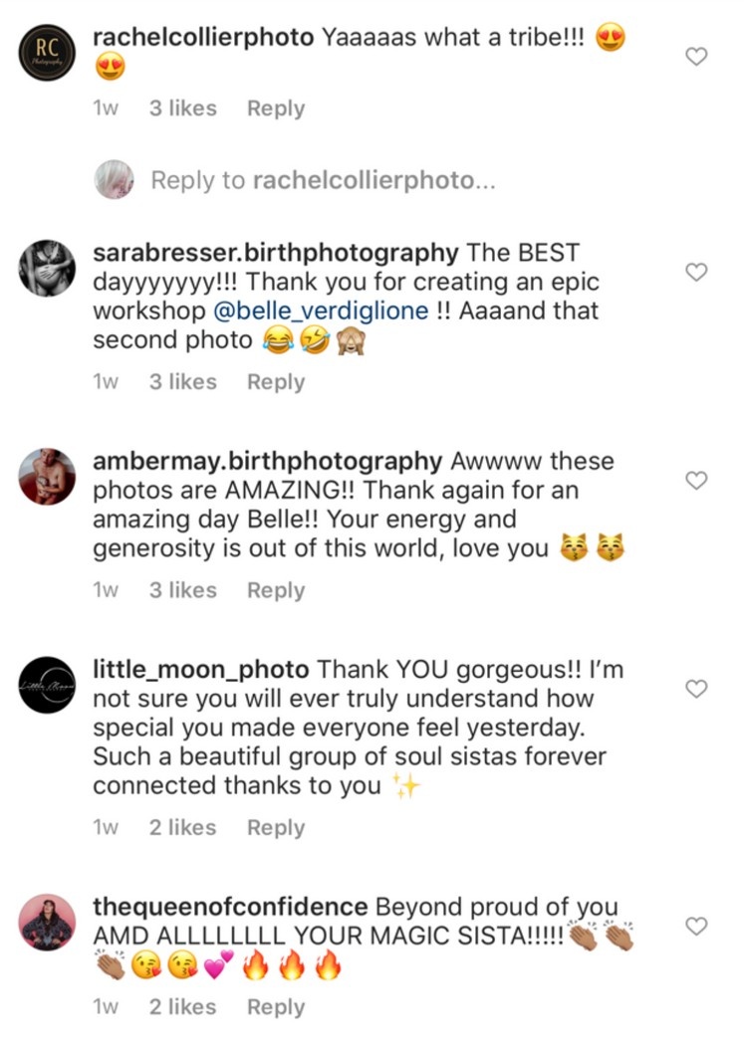Tap ambermay.birthphotography's profile photo

coord(48,477)
